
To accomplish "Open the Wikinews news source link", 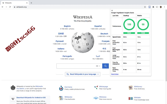I will 103,97.
